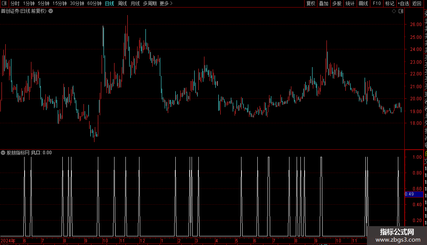
Task: Open the 多股 multi-stock view
Action: pos(337,3)
